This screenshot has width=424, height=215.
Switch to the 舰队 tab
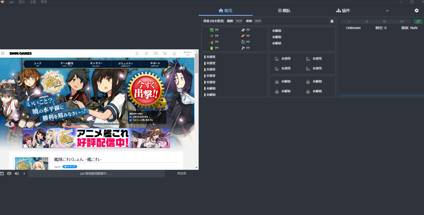(284, 10)
